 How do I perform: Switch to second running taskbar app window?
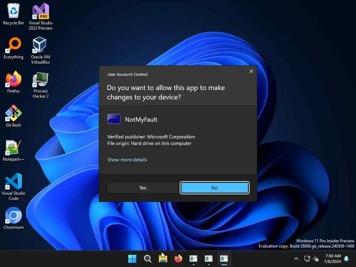(x=209, y=259)
